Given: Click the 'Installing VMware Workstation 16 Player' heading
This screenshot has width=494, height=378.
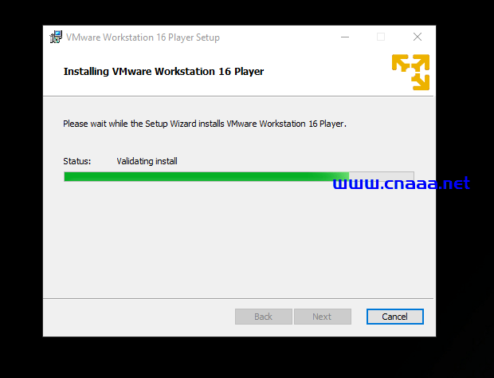Looking at the screenshot, I should click(163, 72).
